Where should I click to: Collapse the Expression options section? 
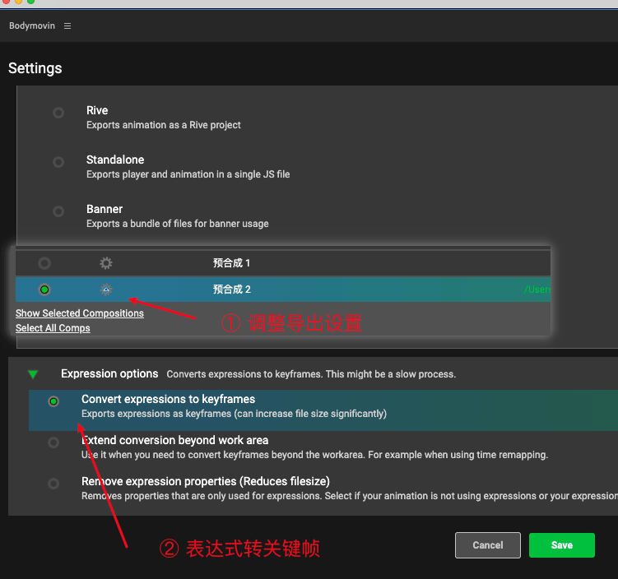click(x=33, y=374)
